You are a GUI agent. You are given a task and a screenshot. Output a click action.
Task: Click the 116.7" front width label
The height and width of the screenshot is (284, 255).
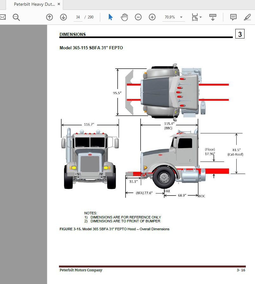[x=89, y=124]
